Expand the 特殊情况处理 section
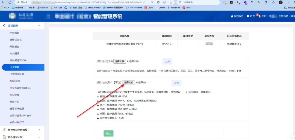295x140 pixels. tap(22, 137)
